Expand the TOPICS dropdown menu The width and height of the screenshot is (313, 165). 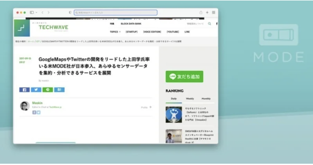click(x=115, y=32)
